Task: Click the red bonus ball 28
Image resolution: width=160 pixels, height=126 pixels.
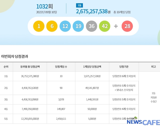Action: tap(127, 26)
